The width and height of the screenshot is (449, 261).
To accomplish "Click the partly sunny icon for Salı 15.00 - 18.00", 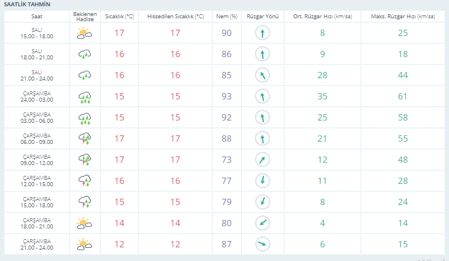I will (84, 33).
